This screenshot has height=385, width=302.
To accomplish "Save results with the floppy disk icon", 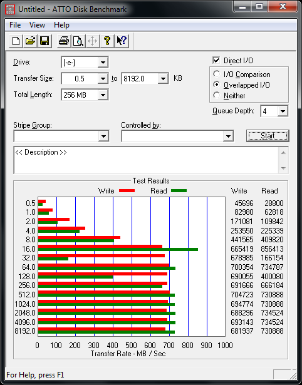I will click(x=44, y=41).
